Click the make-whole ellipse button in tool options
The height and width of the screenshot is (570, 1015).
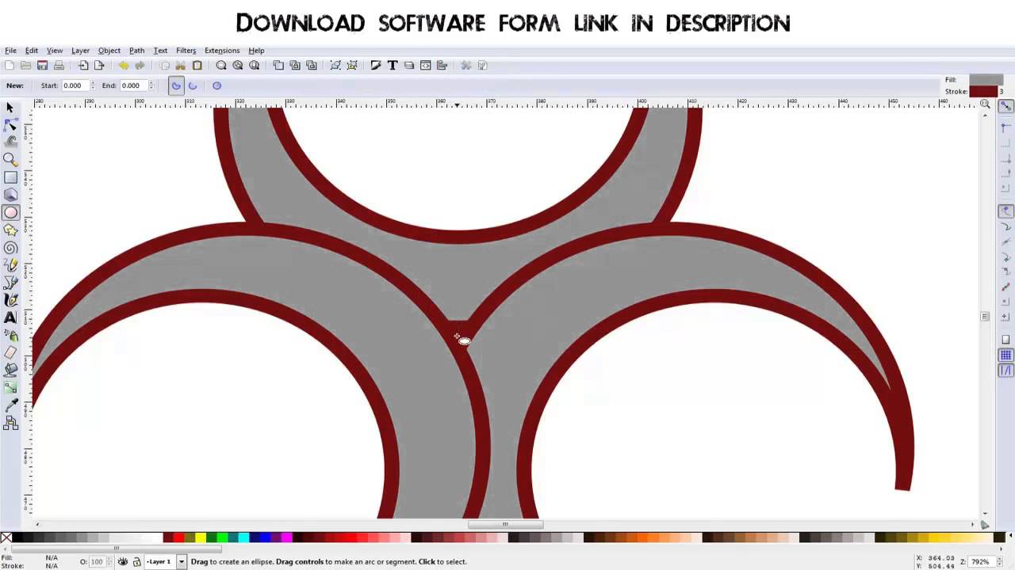point(216,85)
